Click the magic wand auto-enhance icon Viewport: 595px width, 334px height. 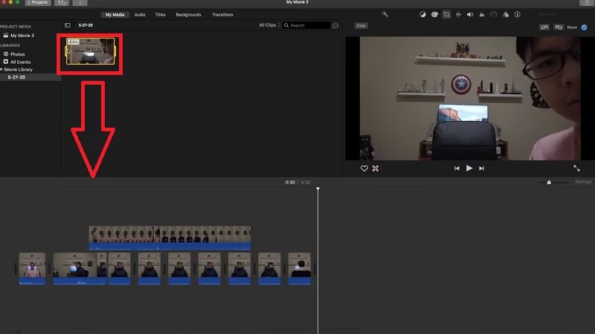385,14
